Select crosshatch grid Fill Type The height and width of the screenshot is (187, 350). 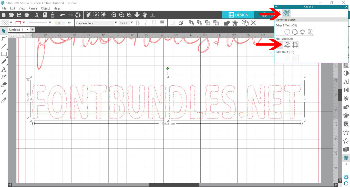295,45
